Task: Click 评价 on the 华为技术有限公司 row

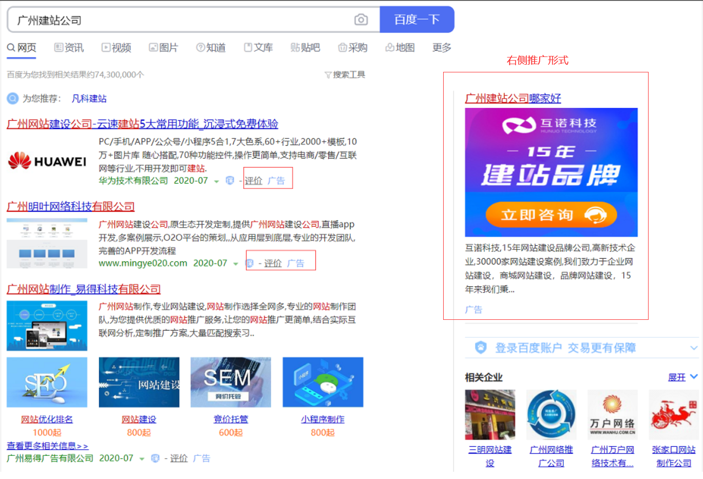Action: (254, 181)
